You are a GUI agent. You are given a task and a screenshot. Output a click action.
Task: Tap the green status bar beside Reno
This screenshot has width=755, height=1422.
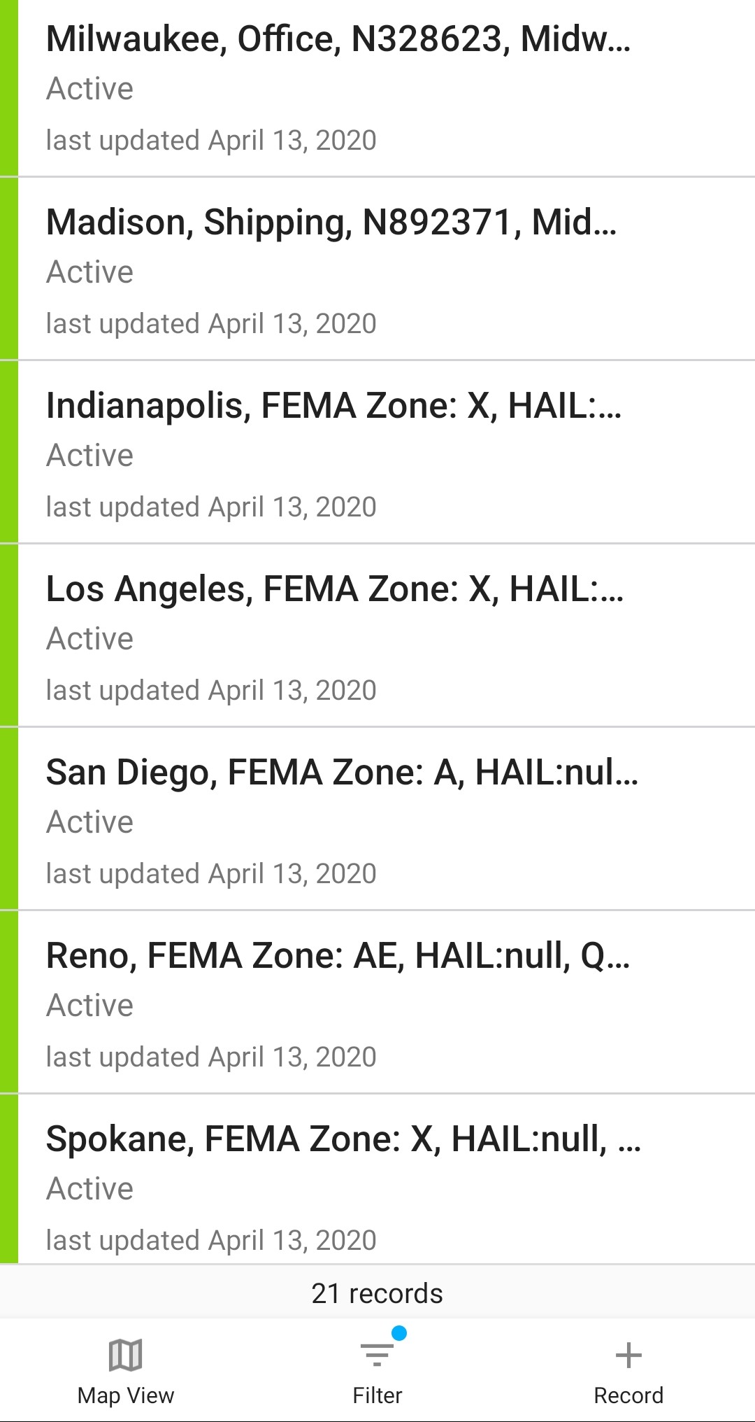pos(8,1002)
